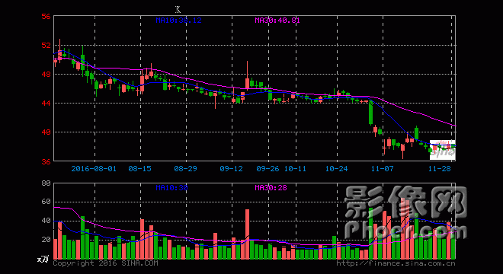Click the 11-28 date label
This screenshot has width=503, height=274.
(440, 168)
